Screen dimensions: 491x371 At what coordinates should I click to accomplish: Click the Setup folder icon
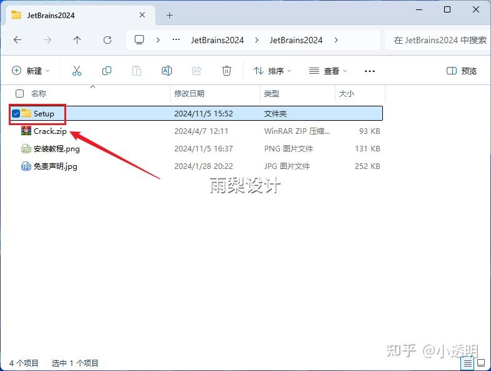26,113
